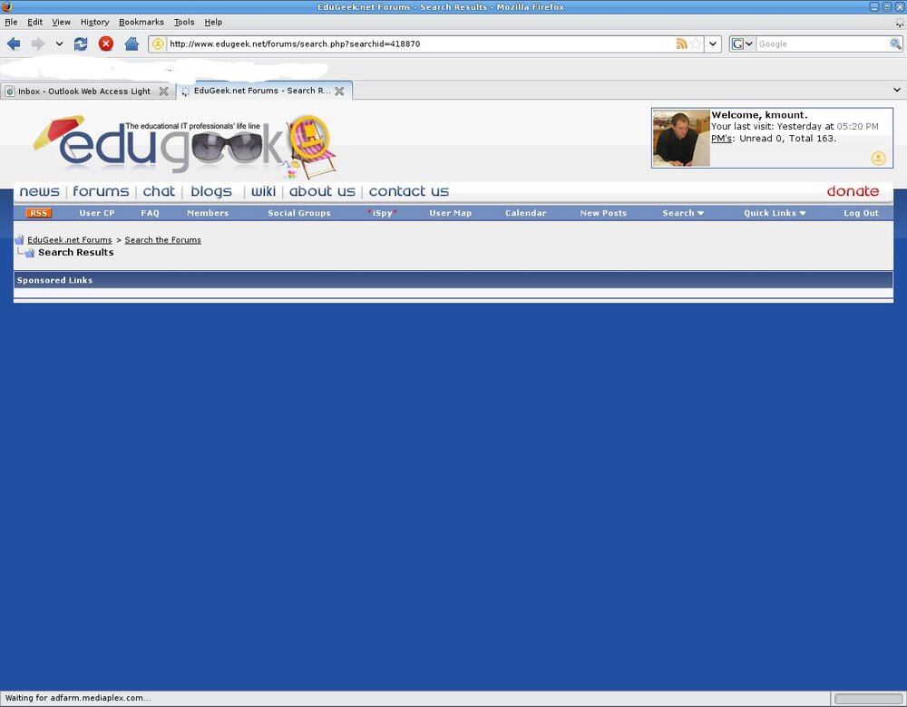Close the EduGeek.net Forums tab
This screenshot has width=907, height=707.
(339, 92)
